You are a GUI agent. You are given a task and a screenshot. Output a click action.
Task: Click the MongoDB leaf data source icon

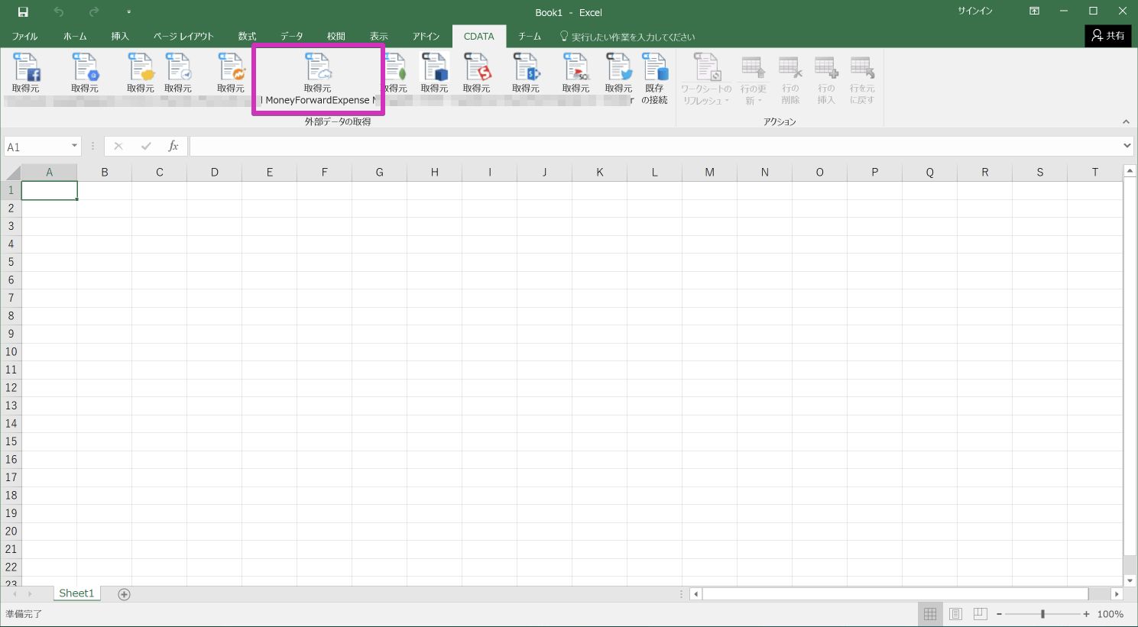[x=395, y=68]
